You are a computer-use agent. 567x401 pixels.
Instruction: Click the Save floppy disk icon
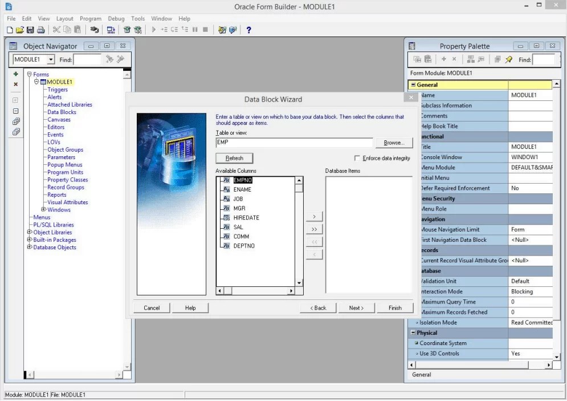click(x=30, y=30)
